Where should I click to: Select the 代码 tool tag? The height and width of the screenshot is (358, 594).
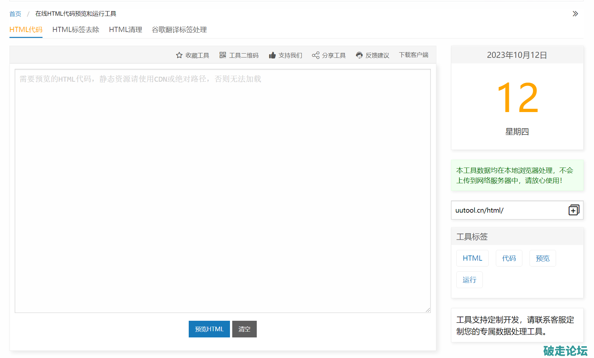pyautogui.click(x=509, y=258)
